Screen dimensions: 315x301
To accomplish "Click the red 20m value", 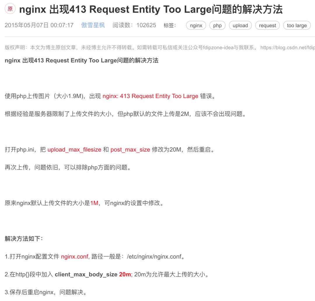I will click(125, 274).
